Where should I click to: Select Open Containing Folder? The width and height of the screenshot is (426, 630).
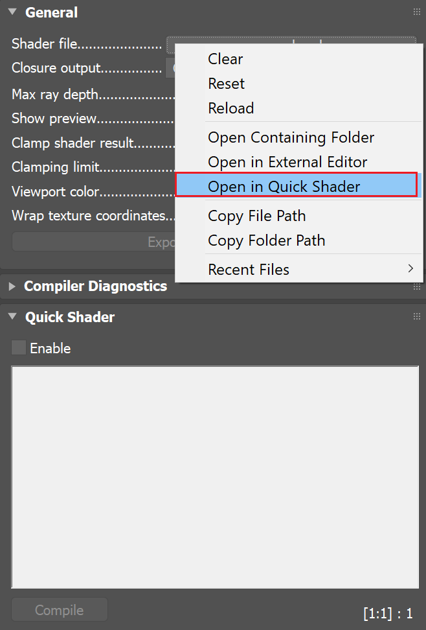pos(291,137)
